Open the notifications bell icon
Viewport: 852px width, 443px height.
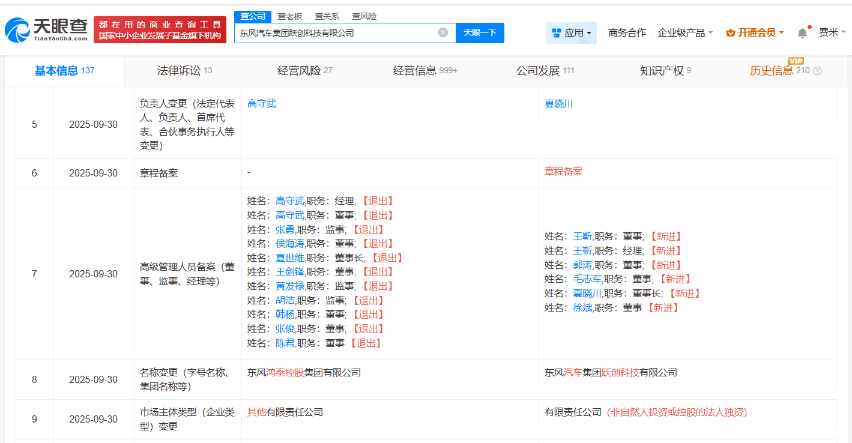point(801,32)
